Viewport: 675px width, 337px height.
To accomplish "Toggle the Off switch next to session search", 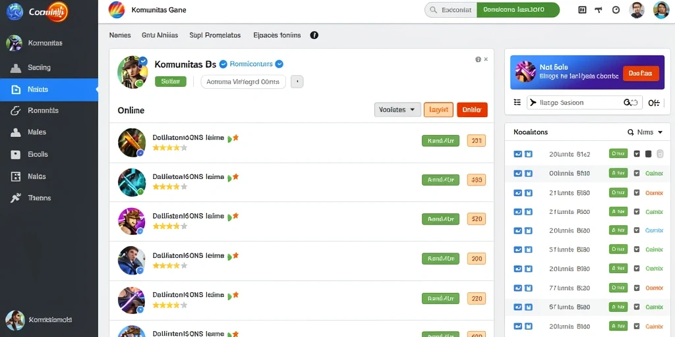I will (654, 103).
